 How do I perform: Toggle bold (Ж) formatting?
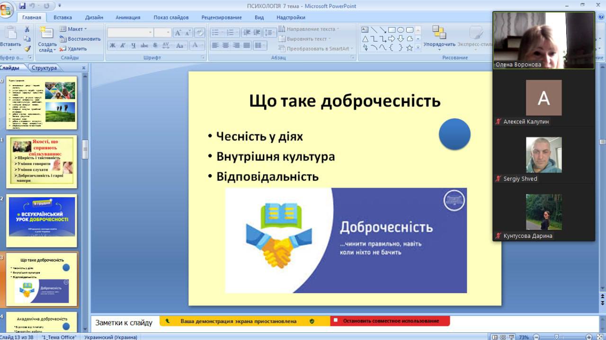pyautogui.click(x=113, y=45)
